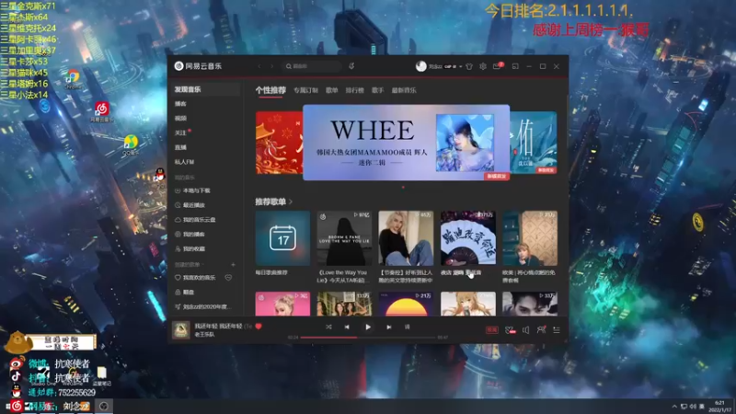Toggle the desktop lyrics button

coord(407,328)
